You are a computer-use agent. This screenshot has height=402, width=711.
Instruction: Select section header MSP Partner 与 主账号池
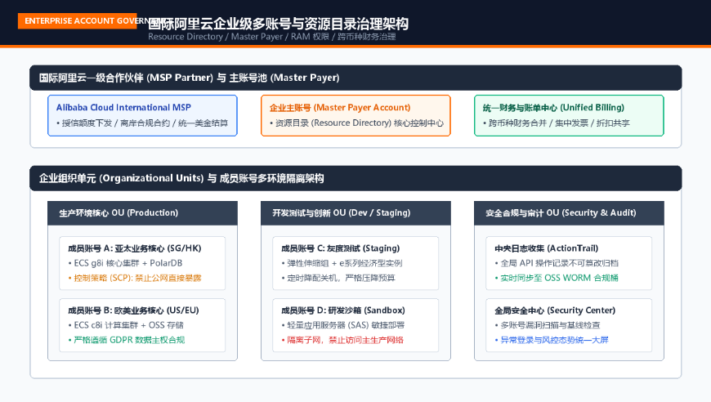(x=355, y=78)
